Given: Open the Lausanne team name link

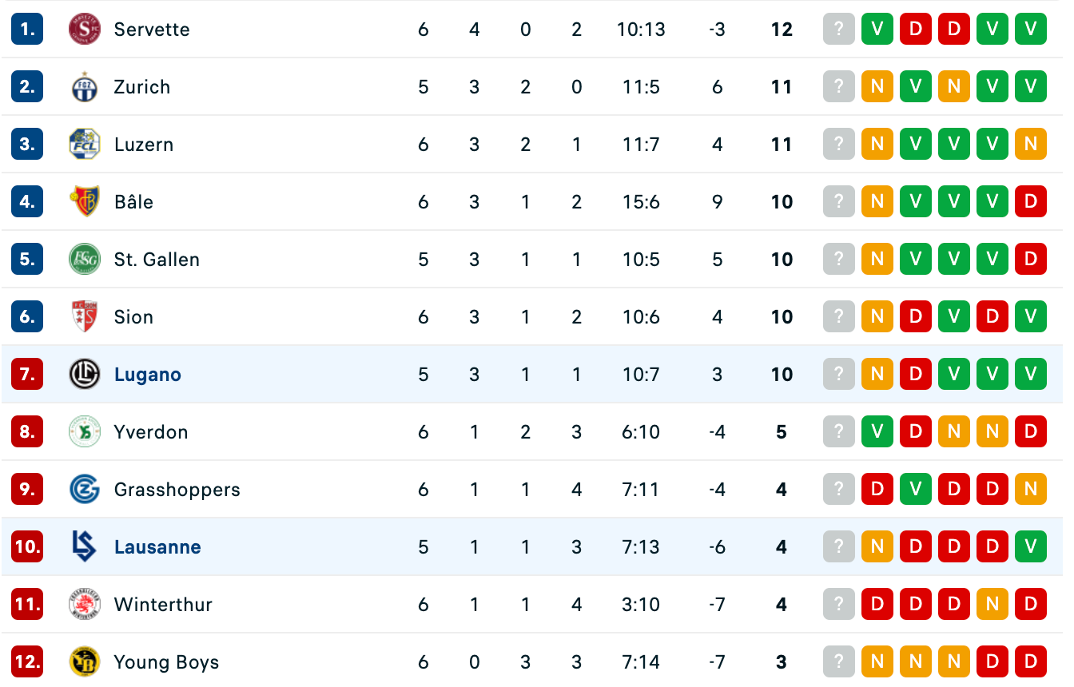Looking at the screenshot, I should pyautogui.click(x=157, y=547).
